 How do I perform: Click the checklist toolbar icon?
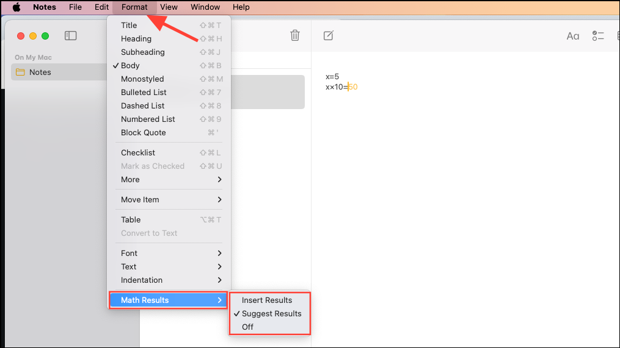click(598, 36)
